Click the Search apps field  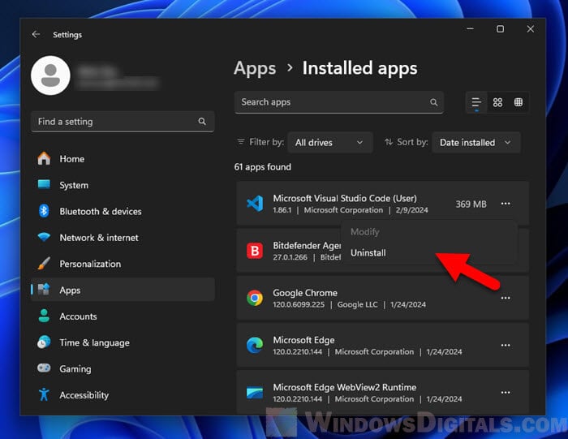point(338,102)
